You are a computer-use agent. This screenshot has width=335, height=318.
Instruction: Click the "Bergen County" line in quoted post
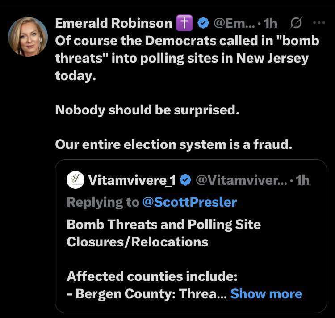click(x=147, y=294)
